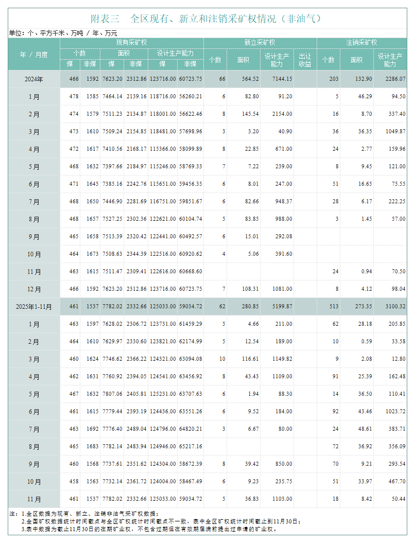Image resolution: width=415 pixels, height=543 pixels.
Task: Click the 注销采矿权 column group header
Action: click(x=361, y=43)
